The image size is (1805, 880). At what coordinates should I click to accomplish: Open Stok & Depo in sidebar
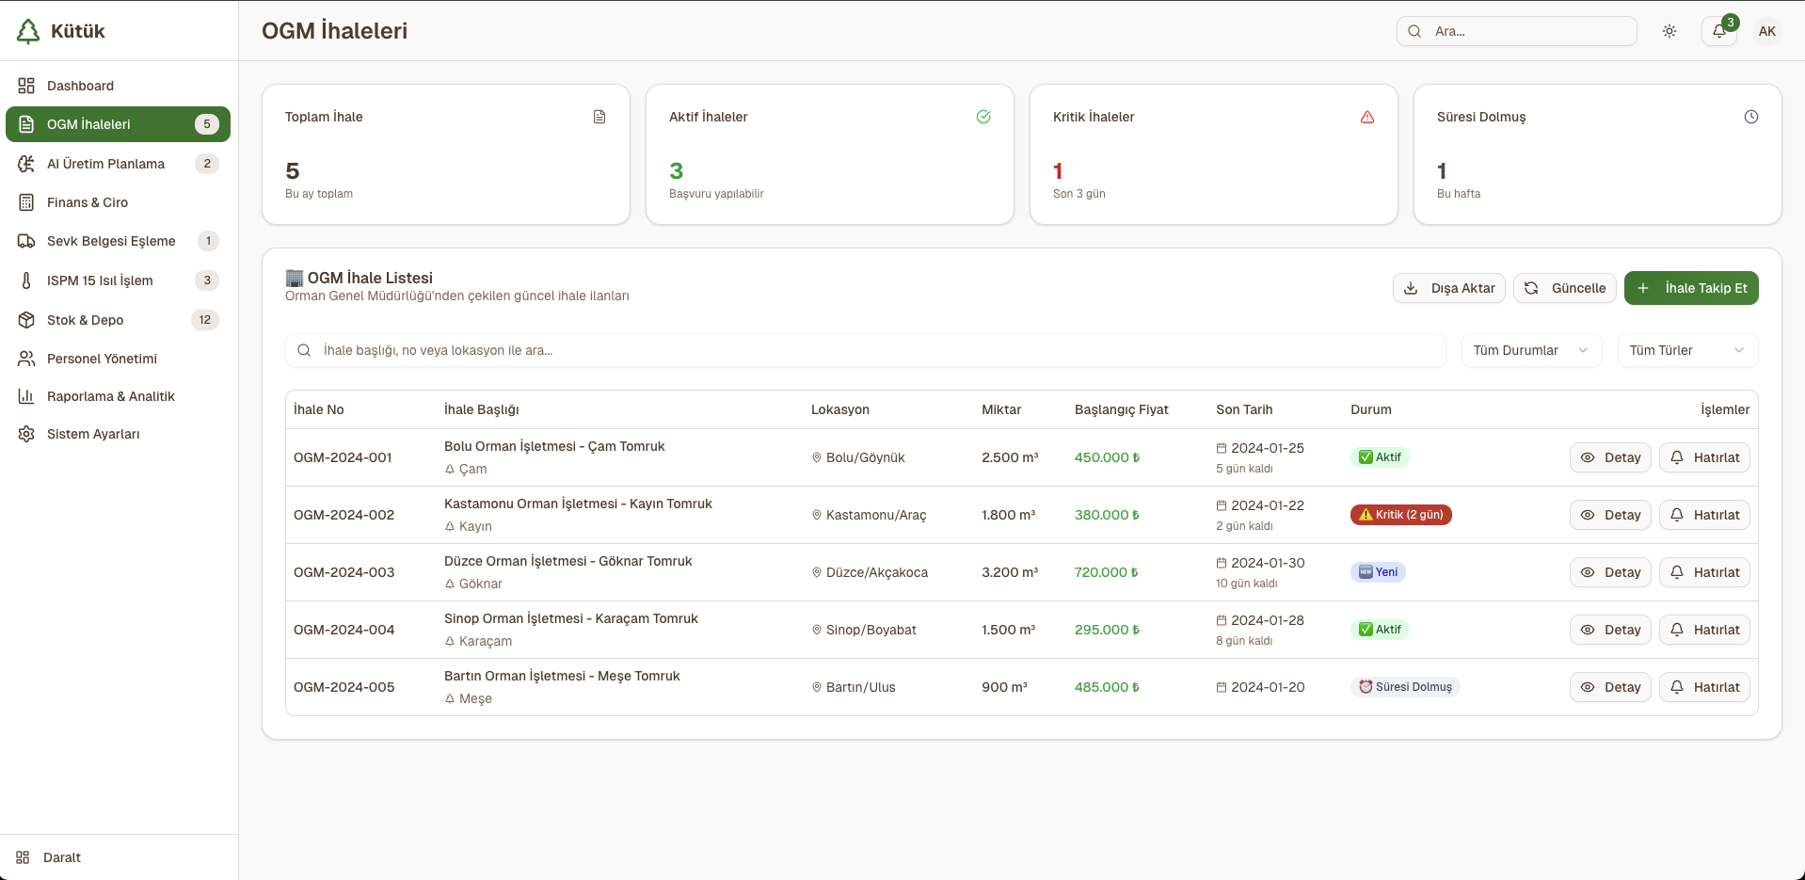point(86,320)
